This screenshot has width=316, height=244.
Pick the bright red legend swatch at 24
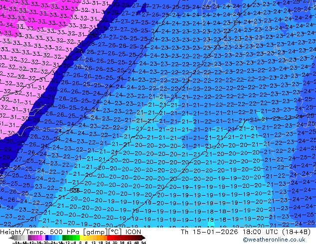(x=109, y=238)
